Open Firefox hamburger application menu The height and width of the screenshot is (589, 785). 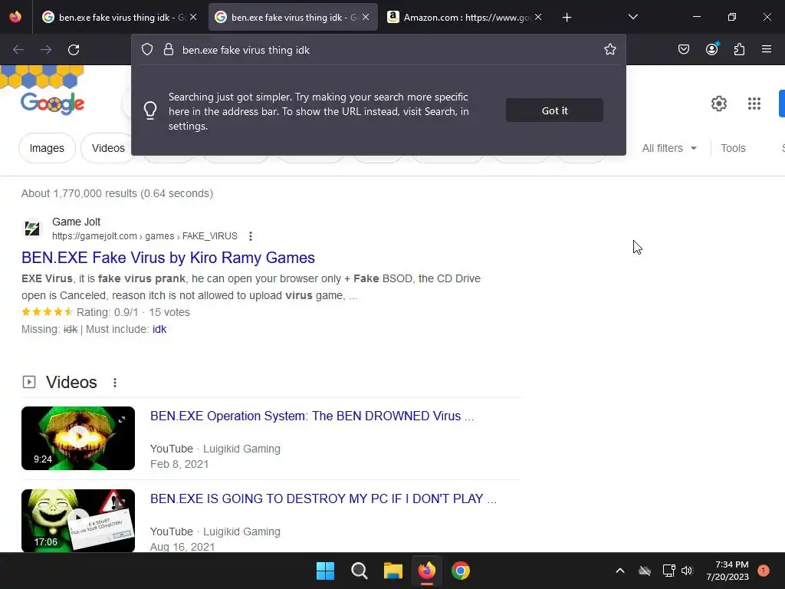click(x=767, y=49)
